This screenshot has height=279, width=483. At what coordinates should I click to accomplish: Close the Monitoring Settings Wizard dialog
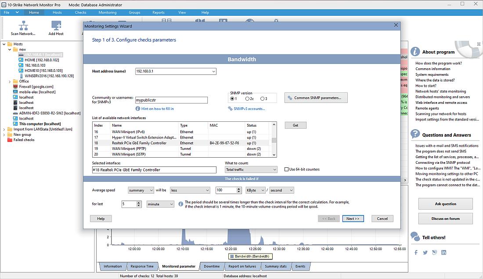point(396,25)
